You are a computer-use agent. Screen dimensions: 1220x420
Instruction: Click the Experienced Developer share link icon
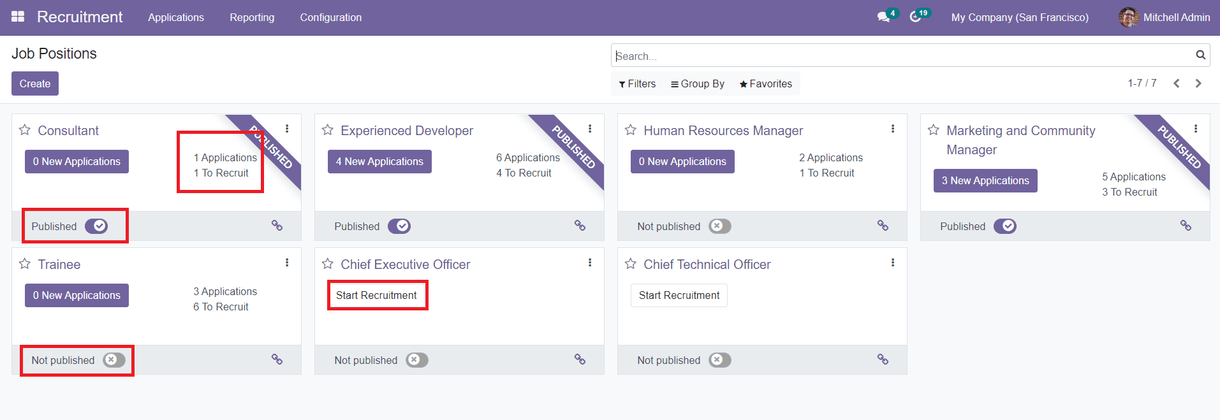[580, 226]
